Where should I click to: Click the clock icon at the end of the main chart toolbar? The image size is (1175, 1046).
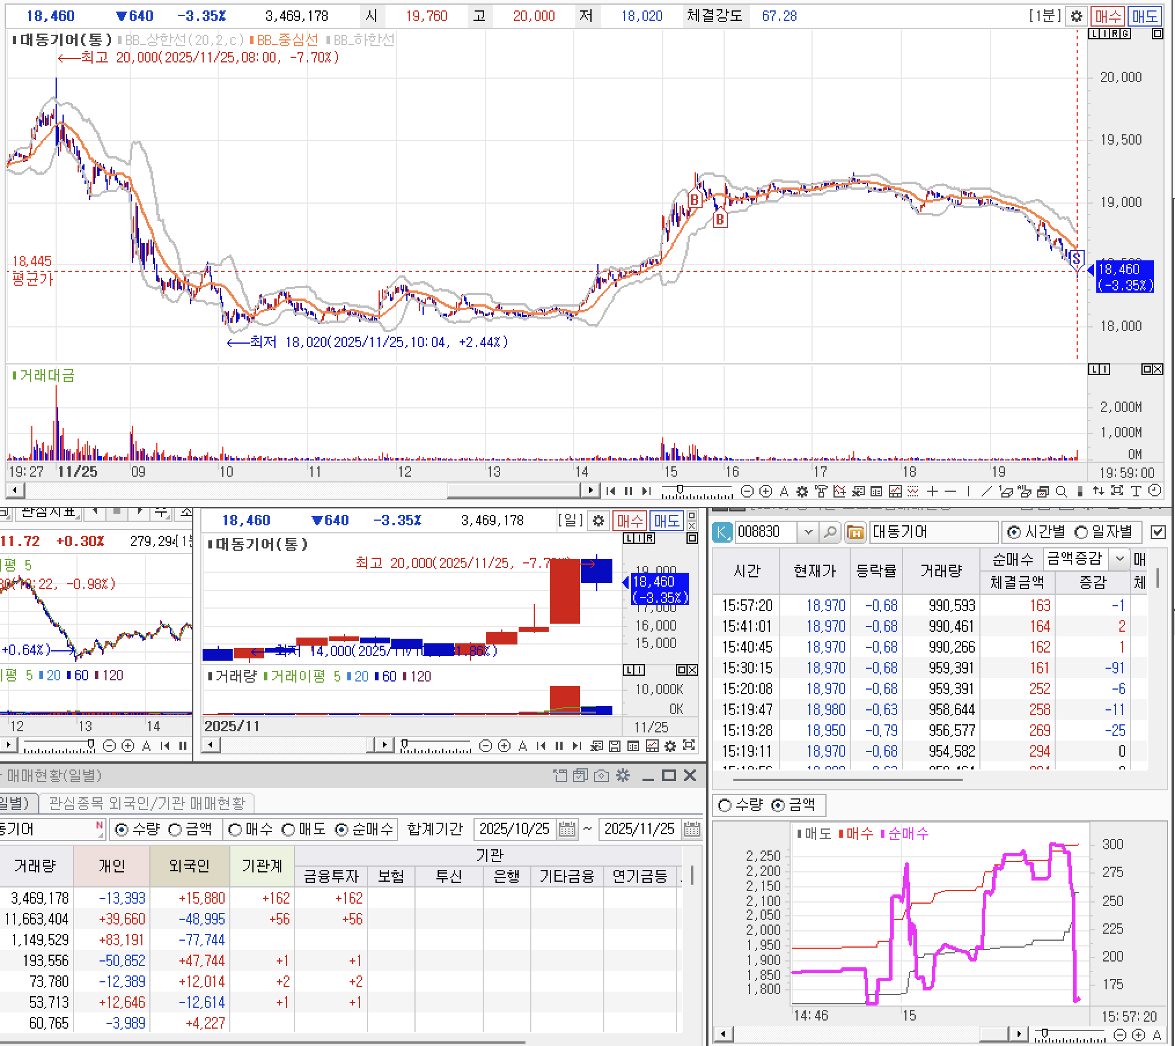[x=1154, y=491]
